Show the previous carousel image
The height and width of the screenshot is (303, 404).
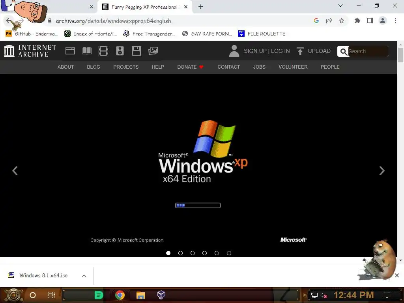(15, 170)
